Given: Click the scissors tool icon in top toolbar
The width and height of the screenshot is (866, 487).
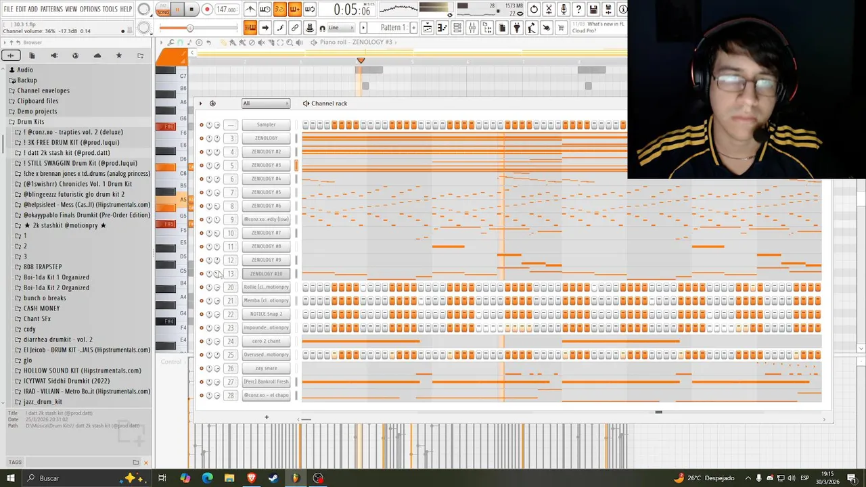Looking at the screenshot, I should [549, 9].
